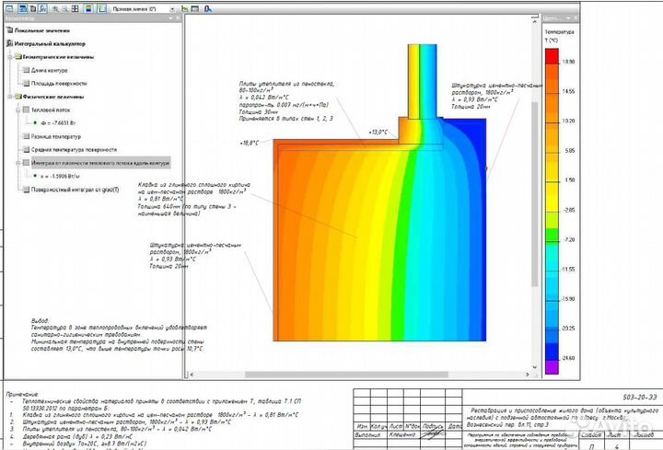Enable 'Средняя температура поверхности' checkbox
Image resolution: width=663 pixels, height=450 pixels.
coord(24,149)
